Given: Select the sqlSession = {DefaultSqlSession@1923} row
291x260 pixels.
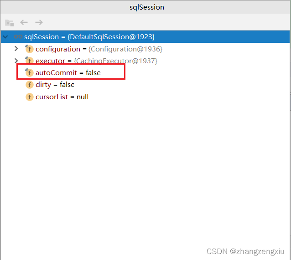Looking at the screenshot, I should (145, 37).
